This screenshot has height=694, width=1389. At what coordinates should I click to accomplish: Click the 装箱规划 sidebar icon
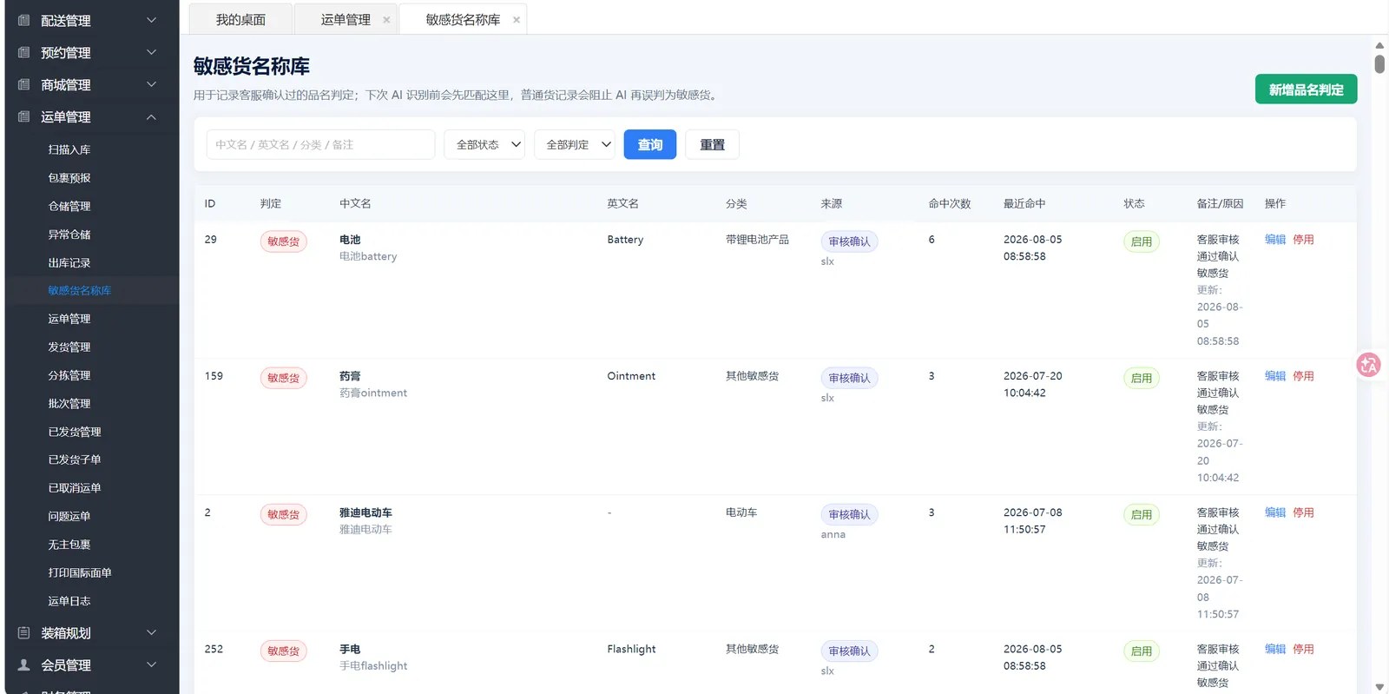pyautogui.click(x=23, y=632)
